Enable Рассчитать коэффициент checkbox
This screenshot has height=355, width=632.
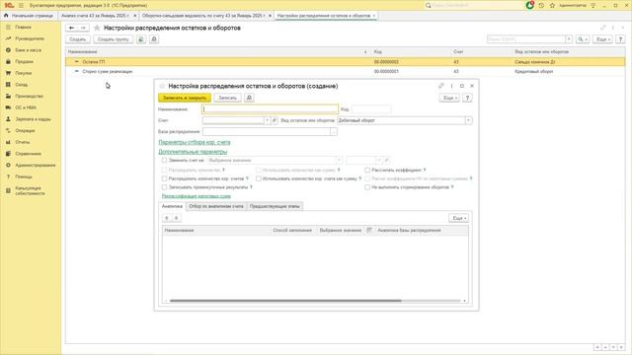point(367,170)
